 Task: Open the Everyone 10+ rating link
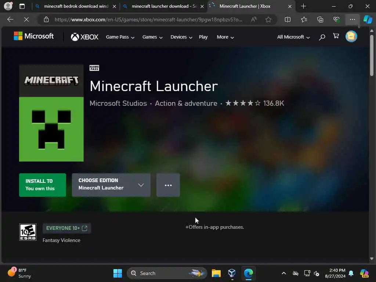pyautogui.click(x=67, y=228)
